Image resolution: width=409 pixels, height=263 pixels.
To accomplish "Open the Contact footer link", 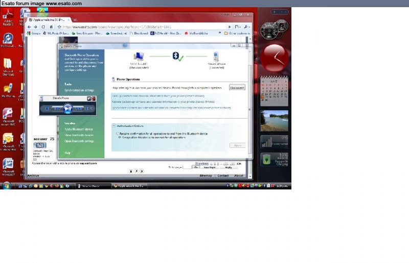I will [x=223, y=176].
